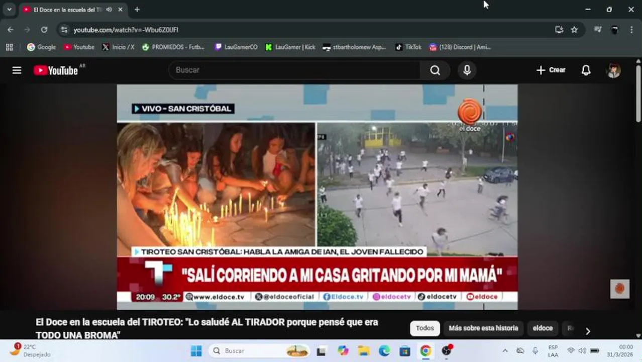This screenshot has width=642, height=362.
Task: Open Discord bookmark
Action: click(460, 47)
